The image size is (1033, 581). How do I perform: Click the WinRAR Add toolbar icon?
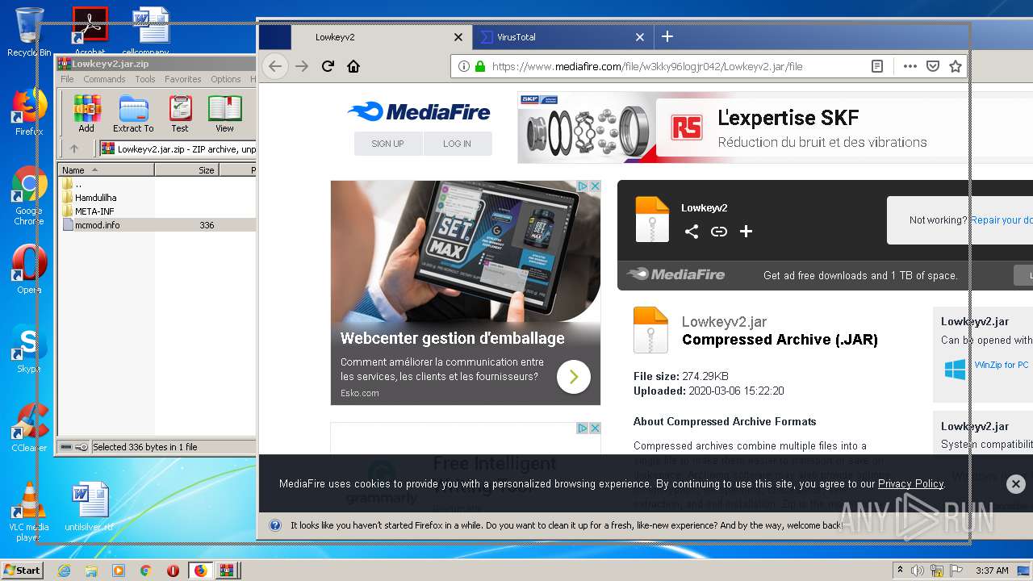tap(86, 114)
